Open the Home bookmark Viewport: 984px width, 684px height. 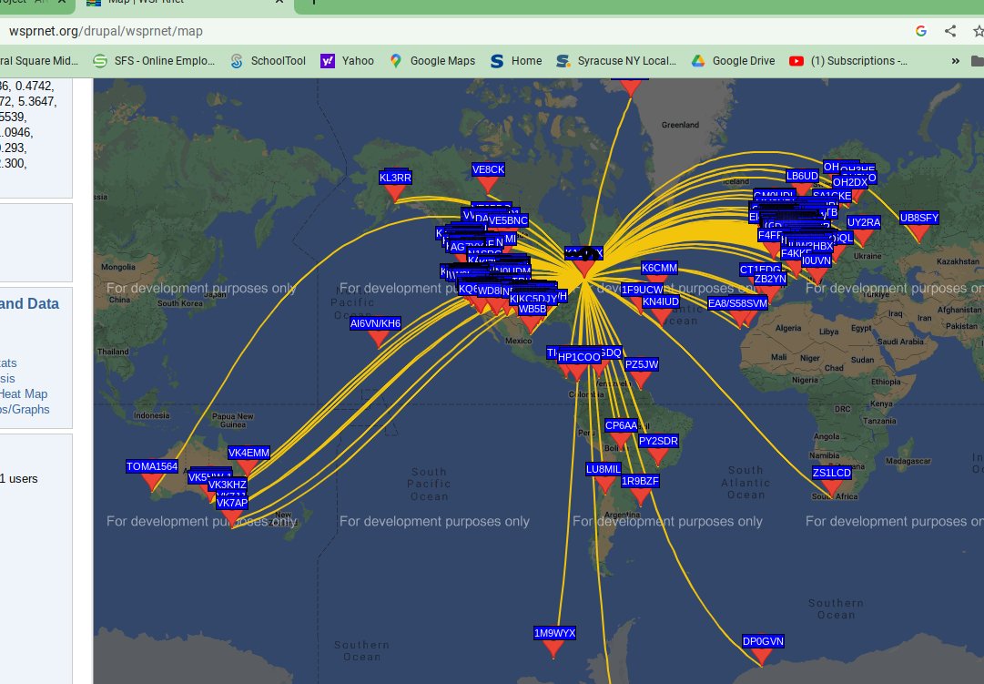tap(516, 61)
